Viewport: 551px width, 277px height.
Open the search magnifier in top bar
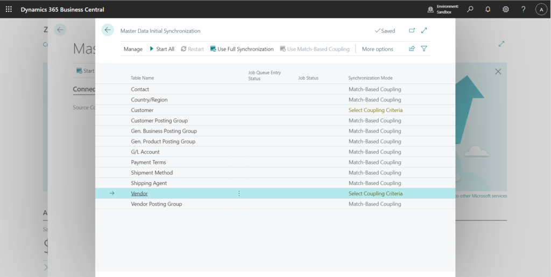pyautogui.click(x=470, y=10)
